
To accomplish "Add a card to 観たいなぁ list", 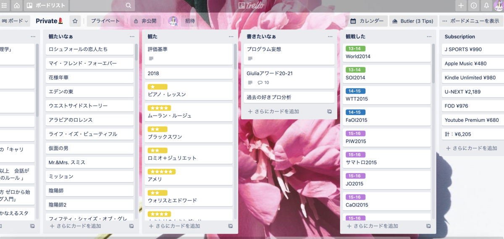I will [76, 226].
